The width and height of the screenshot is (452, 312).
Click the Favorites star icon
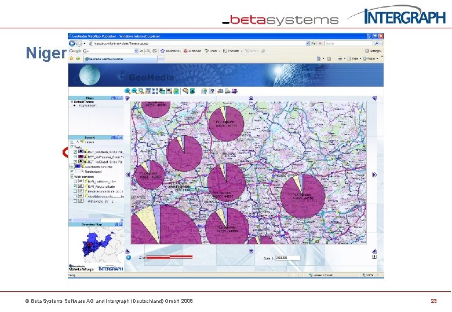point(71,58)
